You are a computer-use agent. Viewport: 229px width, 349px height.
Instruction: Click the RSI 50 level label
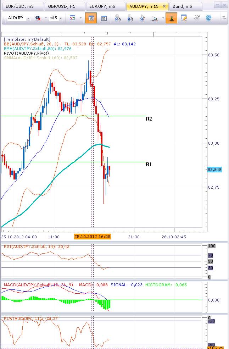pyautogui.click(x=211, y=261)
